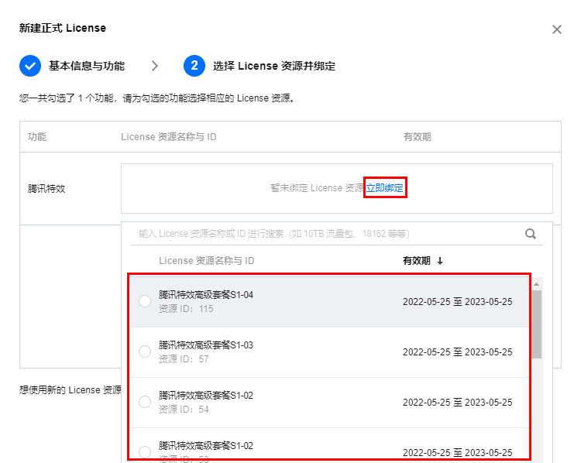
Task: Click the step 2 circle icon
Action: pos(194,66)
